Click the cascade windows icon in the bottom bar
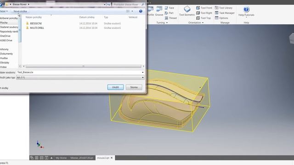 (x=32, y=158)
